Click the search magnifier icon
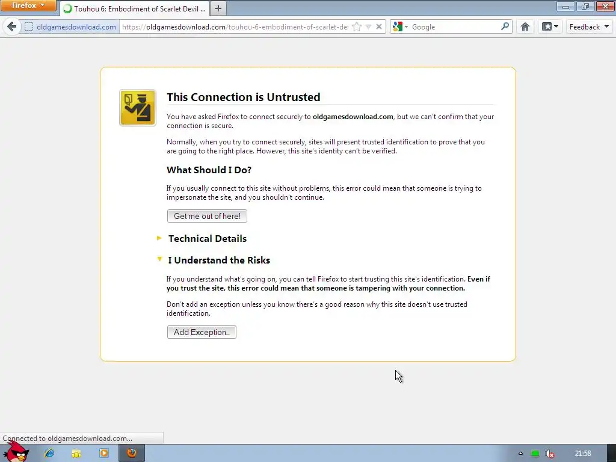The image size is (616, 462). click(x=505, y=26)
